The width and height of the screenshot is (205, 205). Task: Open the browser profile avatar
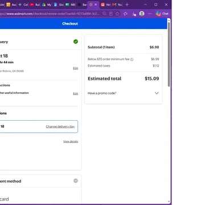click(142, 14)
